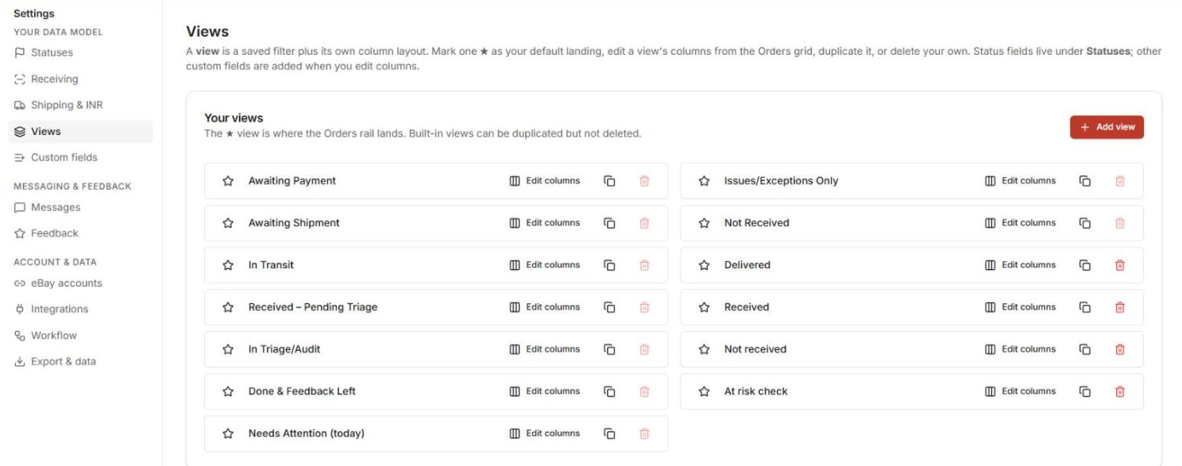Viewport: 1182px width, 466px height.
Task: Open Feedback settings
Action: (x=79, y=233)
